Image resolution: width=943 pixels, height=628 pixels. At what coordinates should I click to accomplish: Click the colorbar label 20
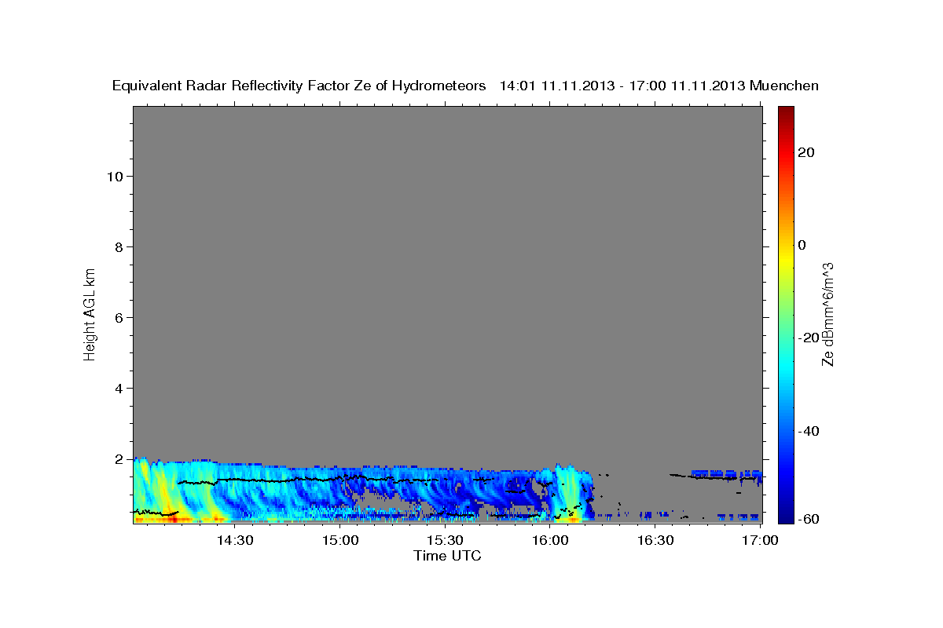click(x=806, y=152)
